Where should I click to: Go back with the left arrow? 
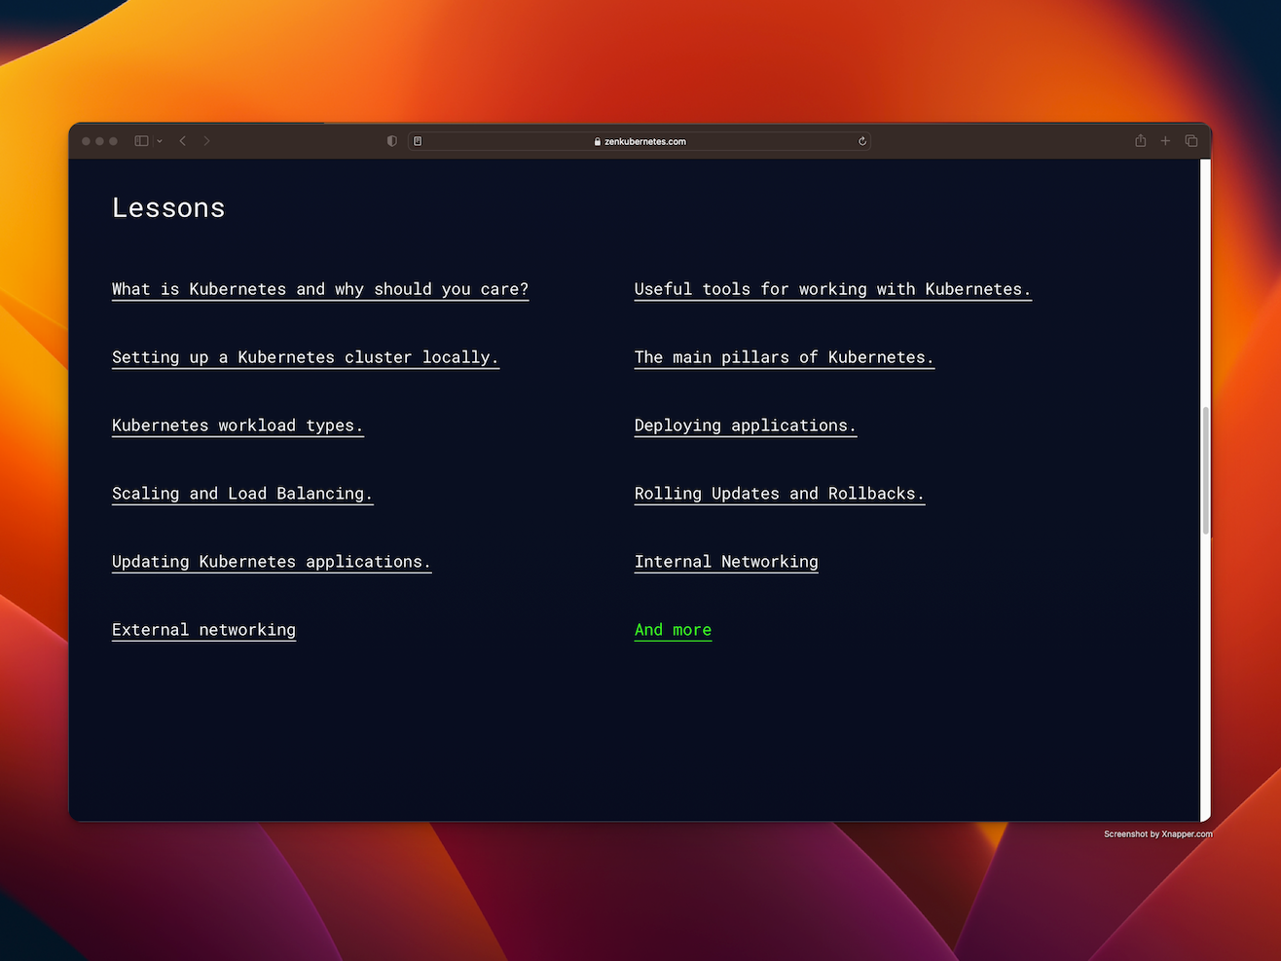(x=183, y=141)
